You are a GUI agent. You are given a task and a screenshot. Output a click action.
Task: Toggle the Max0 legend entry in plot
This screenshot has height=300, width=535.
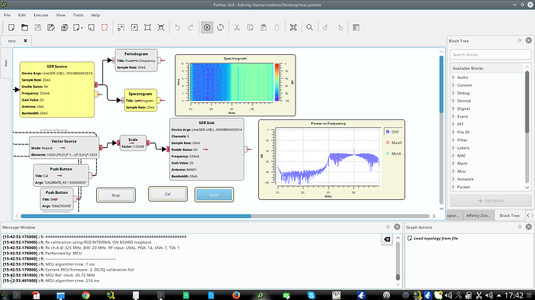393,143
